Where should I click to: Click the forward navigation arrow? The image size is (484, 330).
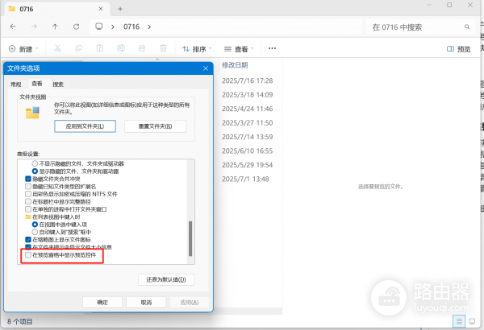[34, 27]
